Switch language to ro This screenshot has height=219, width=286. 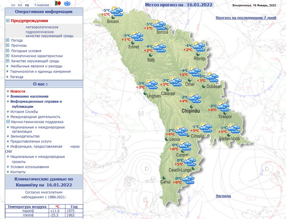click(x=13, y=5)
